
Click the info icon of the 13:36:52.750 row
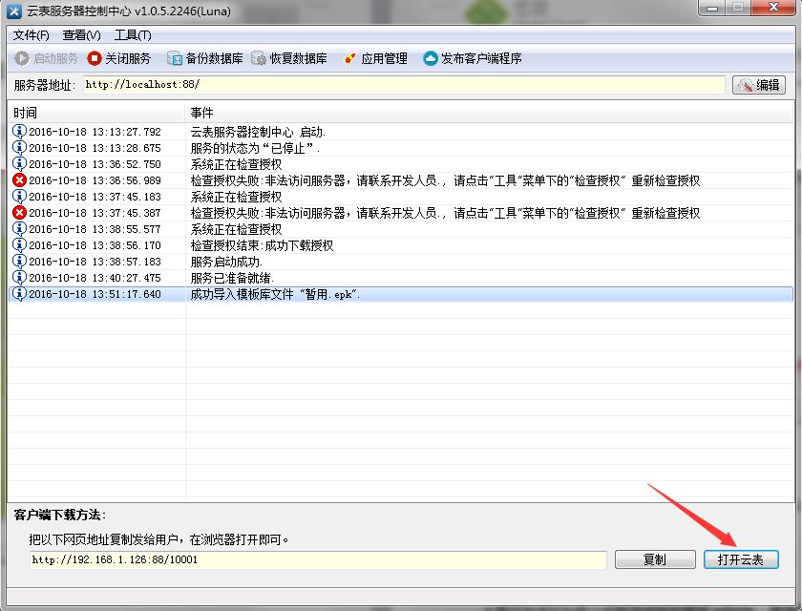19,164
